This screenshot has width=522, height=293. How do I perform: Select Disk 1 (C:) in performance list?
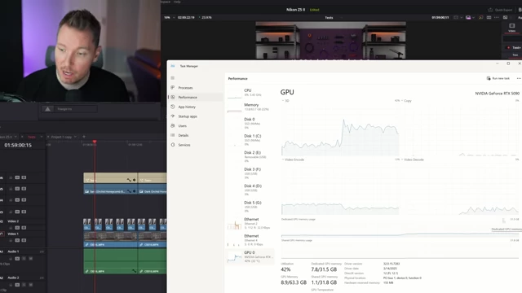click(250, 140)
